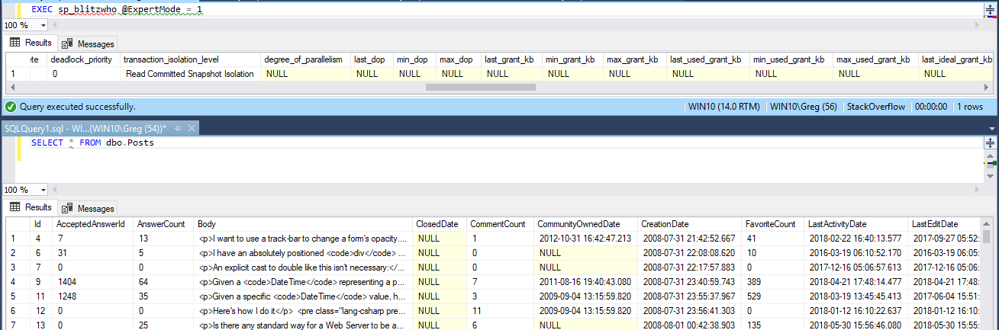Select the ClosedDate column header
Viewport: 999px width, 330px height.
coord(440,224)
